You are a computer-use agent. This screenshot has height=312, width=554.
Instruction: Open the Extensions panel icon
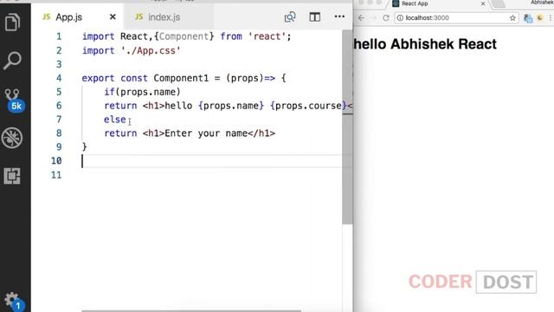tap(12, 176)
